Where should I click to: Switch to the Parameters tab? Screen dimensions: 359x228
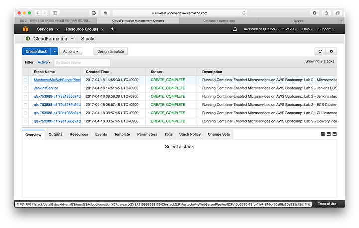(147, 134)
